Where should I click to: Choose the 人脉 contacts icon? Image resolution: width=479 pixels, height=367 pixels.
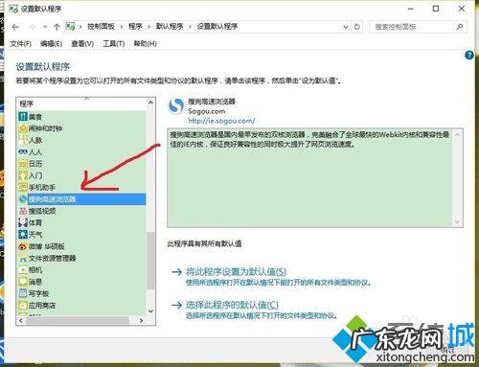point(23,140)
